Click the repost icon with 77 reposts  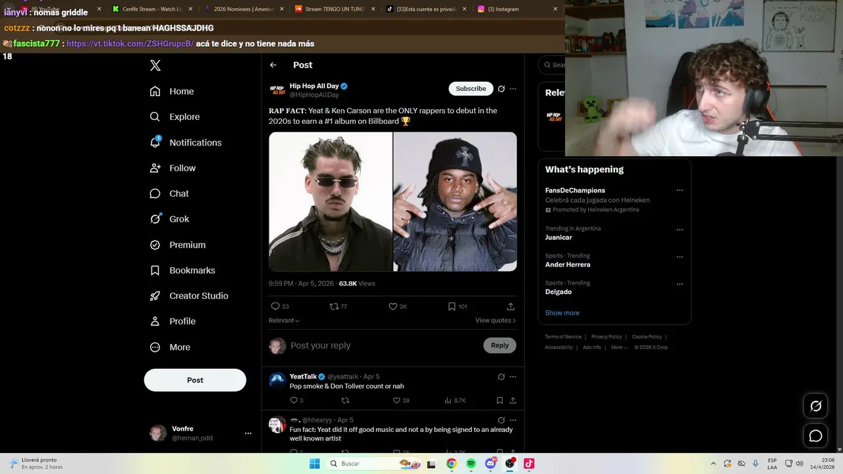pos(334,306)
